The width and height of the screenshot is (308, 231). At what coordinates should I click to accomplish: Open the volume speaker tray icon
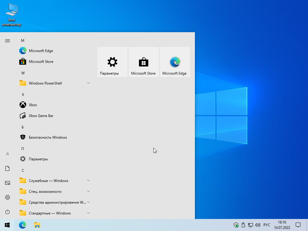(x=258, y=225)
